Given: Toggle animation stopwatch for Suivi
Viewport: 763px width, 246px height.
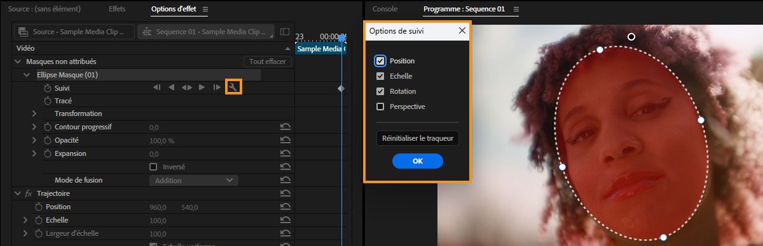Looking at the screenshot, I should 47,87.
